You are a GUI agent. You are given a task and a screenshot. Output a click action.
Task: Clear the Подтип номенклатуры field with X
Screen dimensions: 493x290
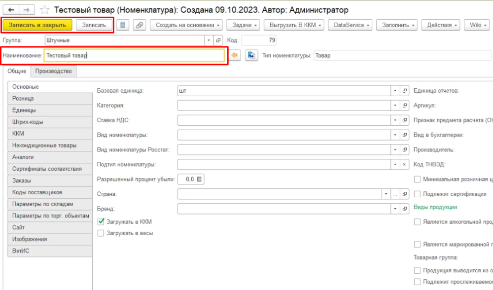(x=404, y=164)
